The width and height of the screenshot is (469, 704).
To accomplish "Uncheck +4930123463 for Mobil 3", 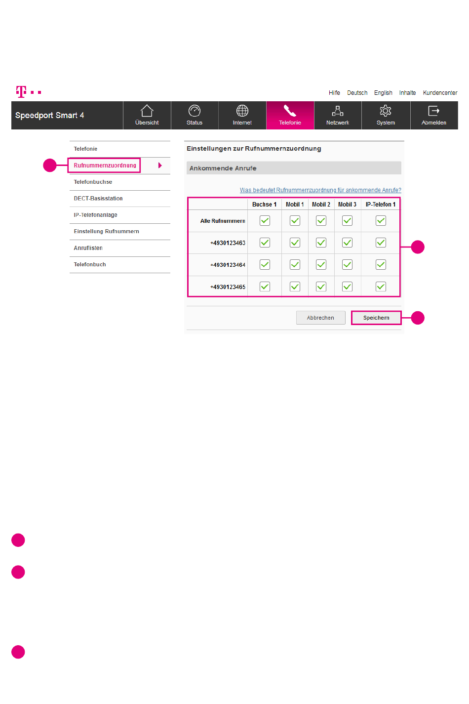I will coord(348,243).
